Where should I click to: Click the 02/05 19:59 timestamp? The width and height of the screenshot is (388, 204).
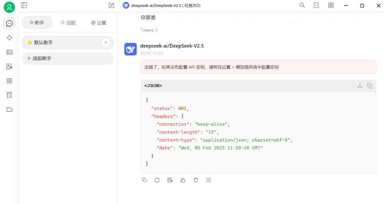pyautogui.click(x=151, y=53)
